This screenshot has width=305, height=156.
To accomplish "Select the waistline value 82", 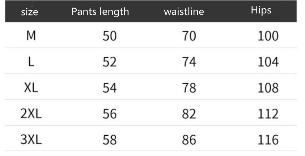I will coord(188,114).
